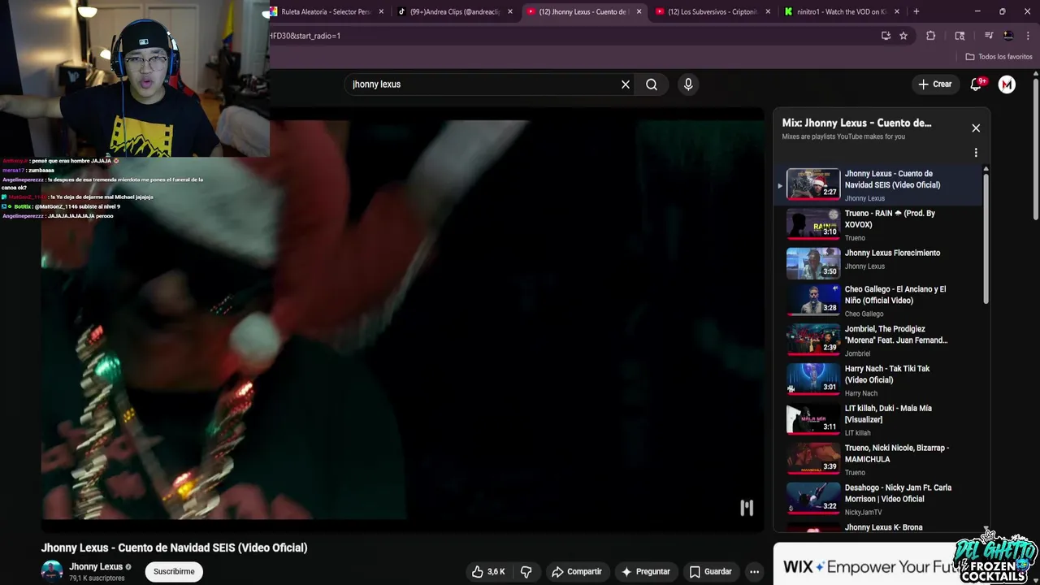1040x585 pixels.
Task: Close the ninitro1 Kick tab
Action: pos(897,11)
